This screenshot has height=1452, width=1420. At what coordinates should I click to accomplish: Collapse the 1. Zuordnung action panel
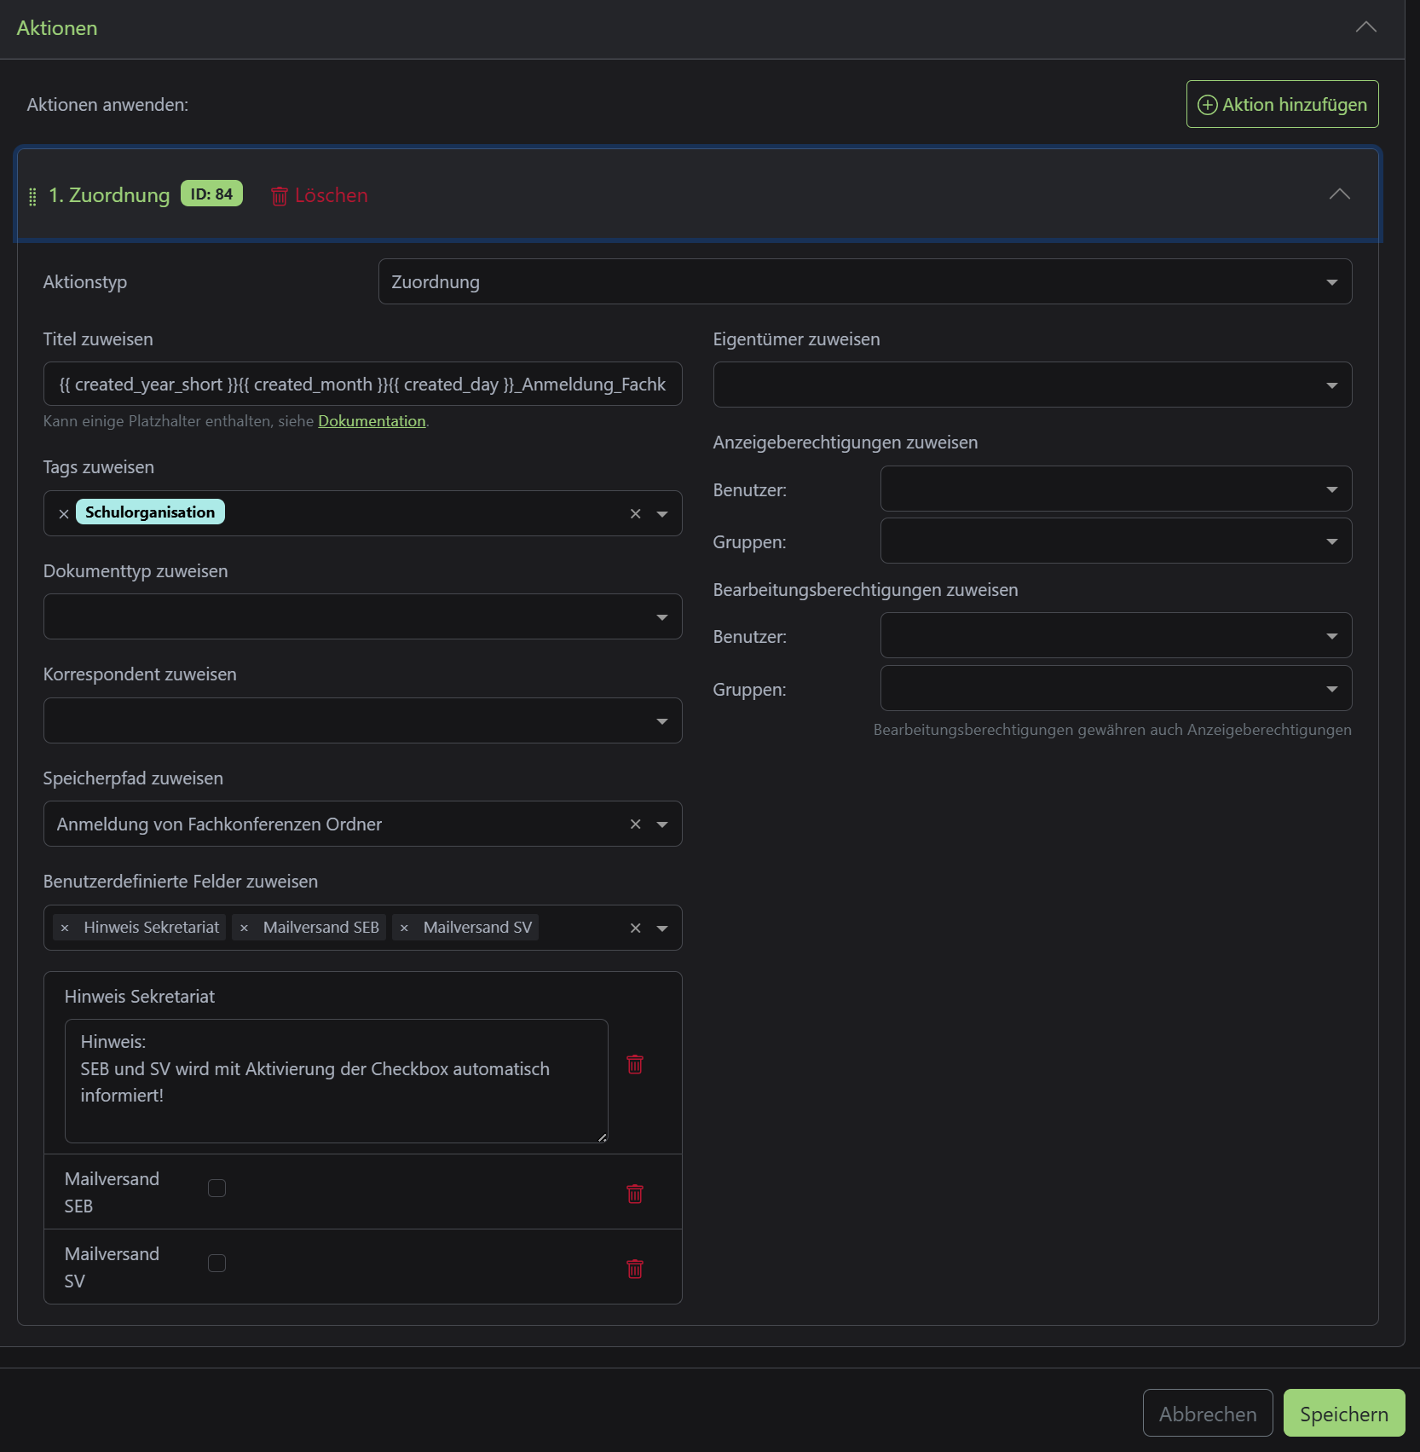click(x=1339, y=194)
